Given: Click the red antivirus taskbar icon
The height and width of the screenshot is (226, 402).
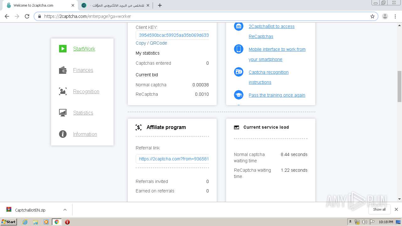Looking at the screenshot, I should tap(67, 222).
